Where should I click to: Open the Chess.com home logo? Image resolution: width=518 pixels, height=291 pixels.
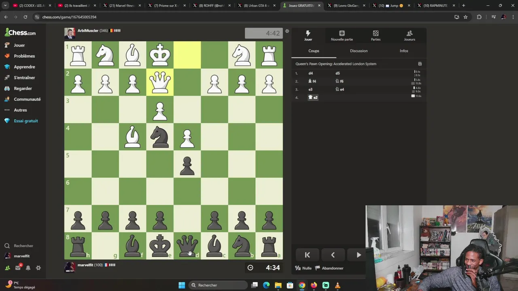(x=20, y=33)
